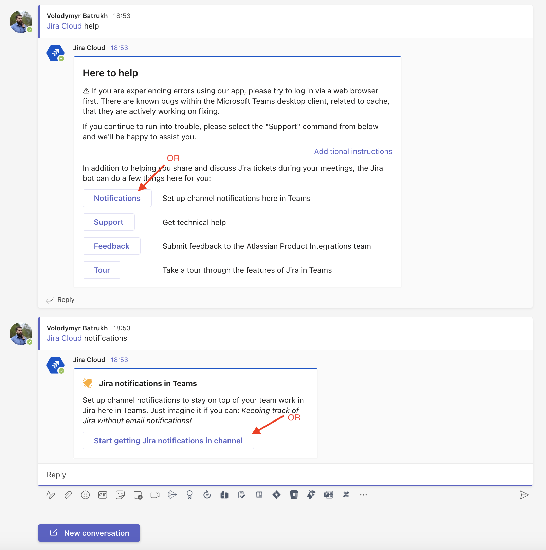Open the Sticker picker

120,495
